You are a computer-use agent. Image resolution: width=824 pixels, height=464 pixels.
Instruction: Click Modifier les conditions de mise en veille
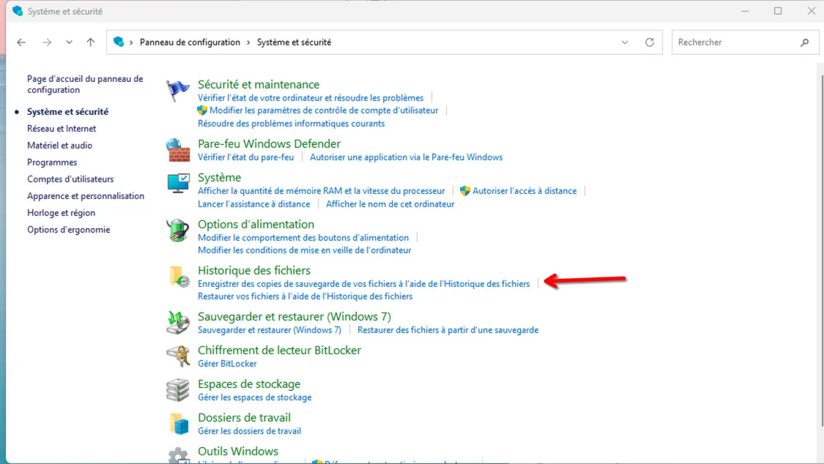(304, 250)
